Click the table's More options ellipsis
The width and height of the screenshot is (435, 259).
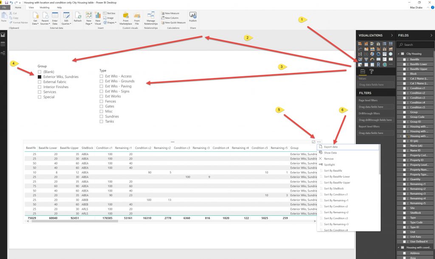pyautogui.click(x=319, y=142)
